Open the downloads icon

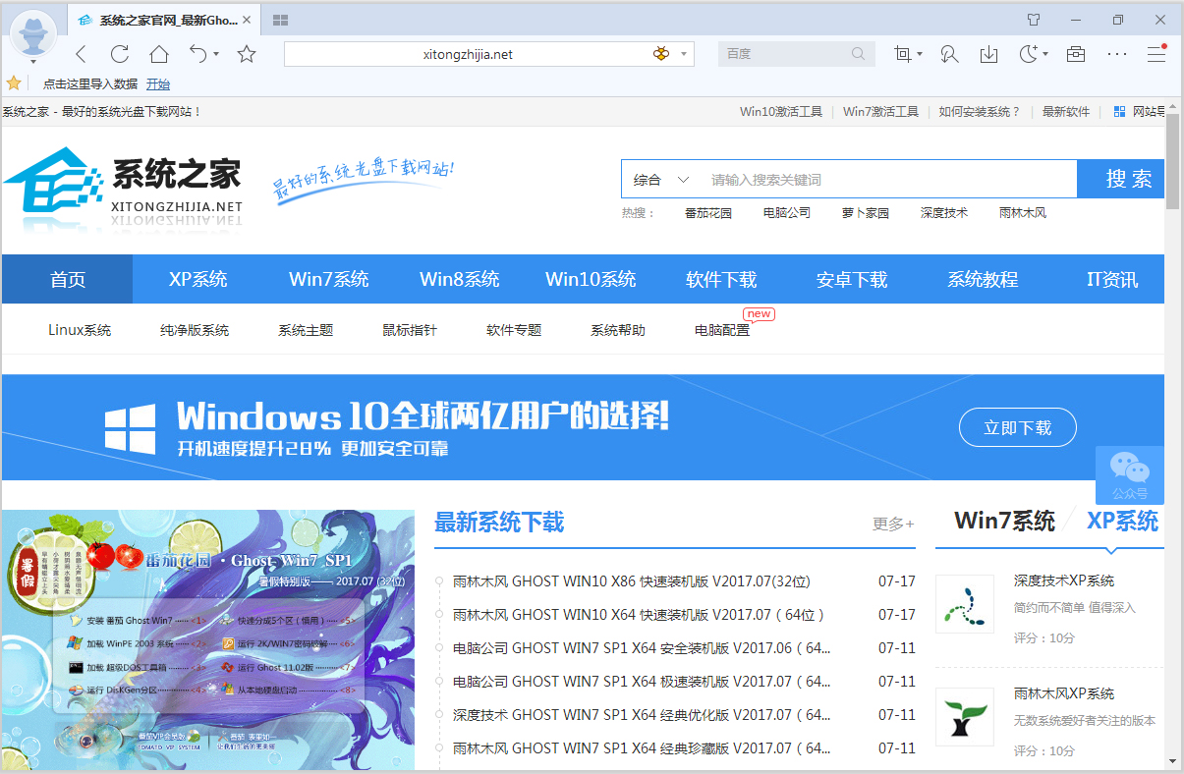989,54
